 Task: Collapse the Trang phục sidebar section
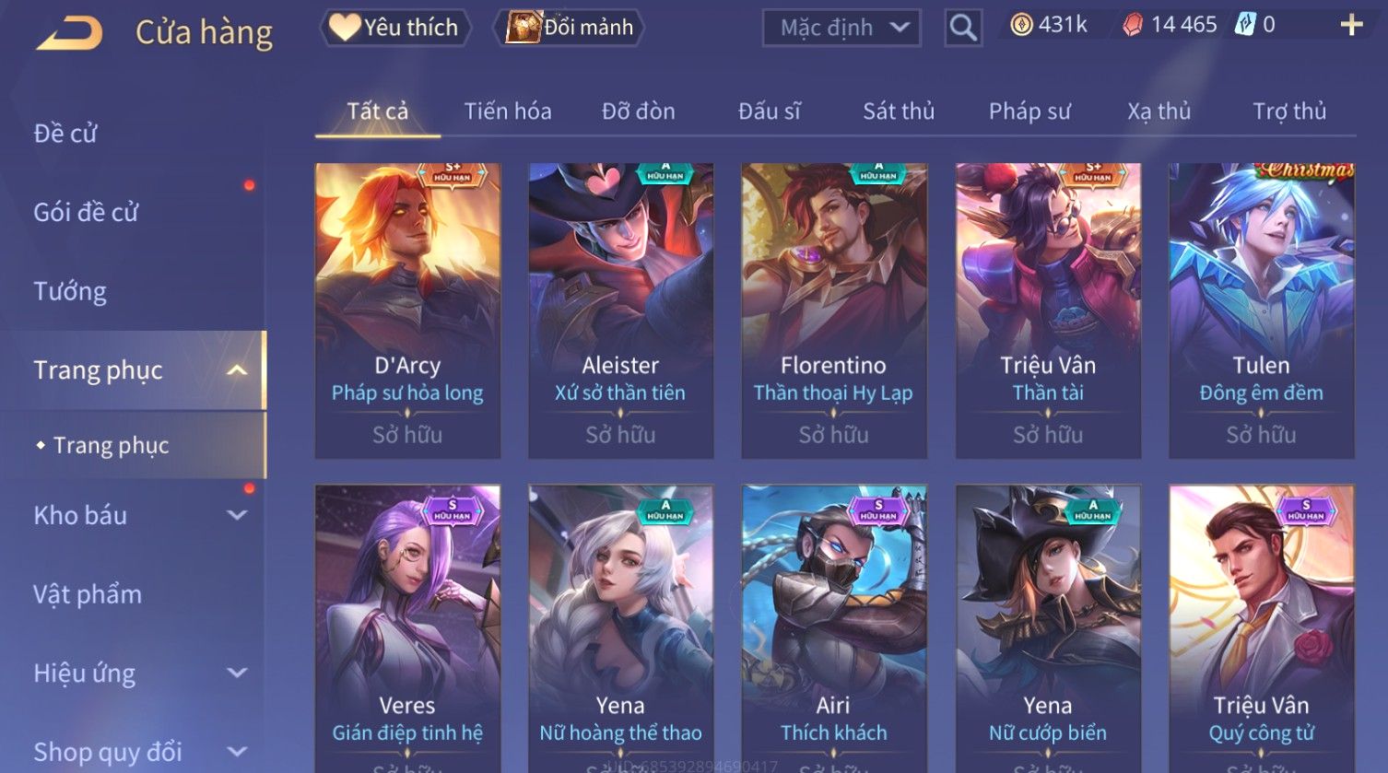tap(237, 370)
